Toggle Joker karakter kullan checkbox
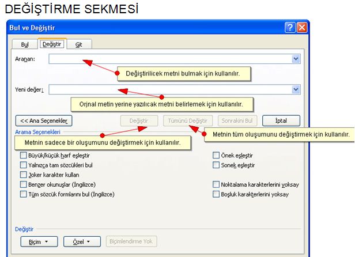Image resolution: width=355 pixels, height=257 pixels. click(23, 175)
